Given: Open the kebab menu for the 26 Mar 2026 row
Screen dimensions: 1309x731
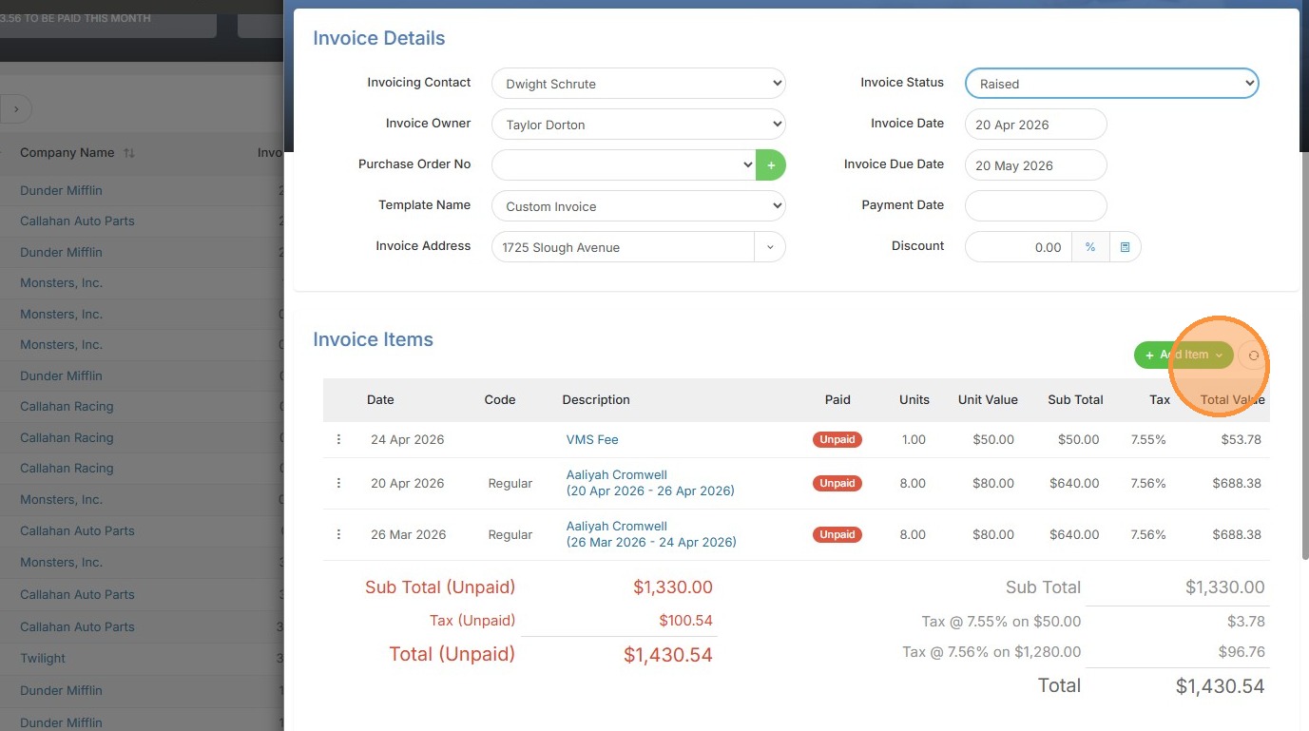Looking at the screenshot, I should (338, 534).
